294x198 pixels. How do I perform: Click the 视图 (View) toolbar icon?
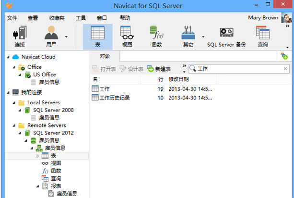[x=127, y=37]
